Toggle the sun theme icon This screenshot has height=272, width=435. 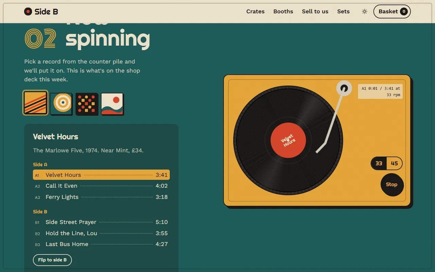[365, 12]
